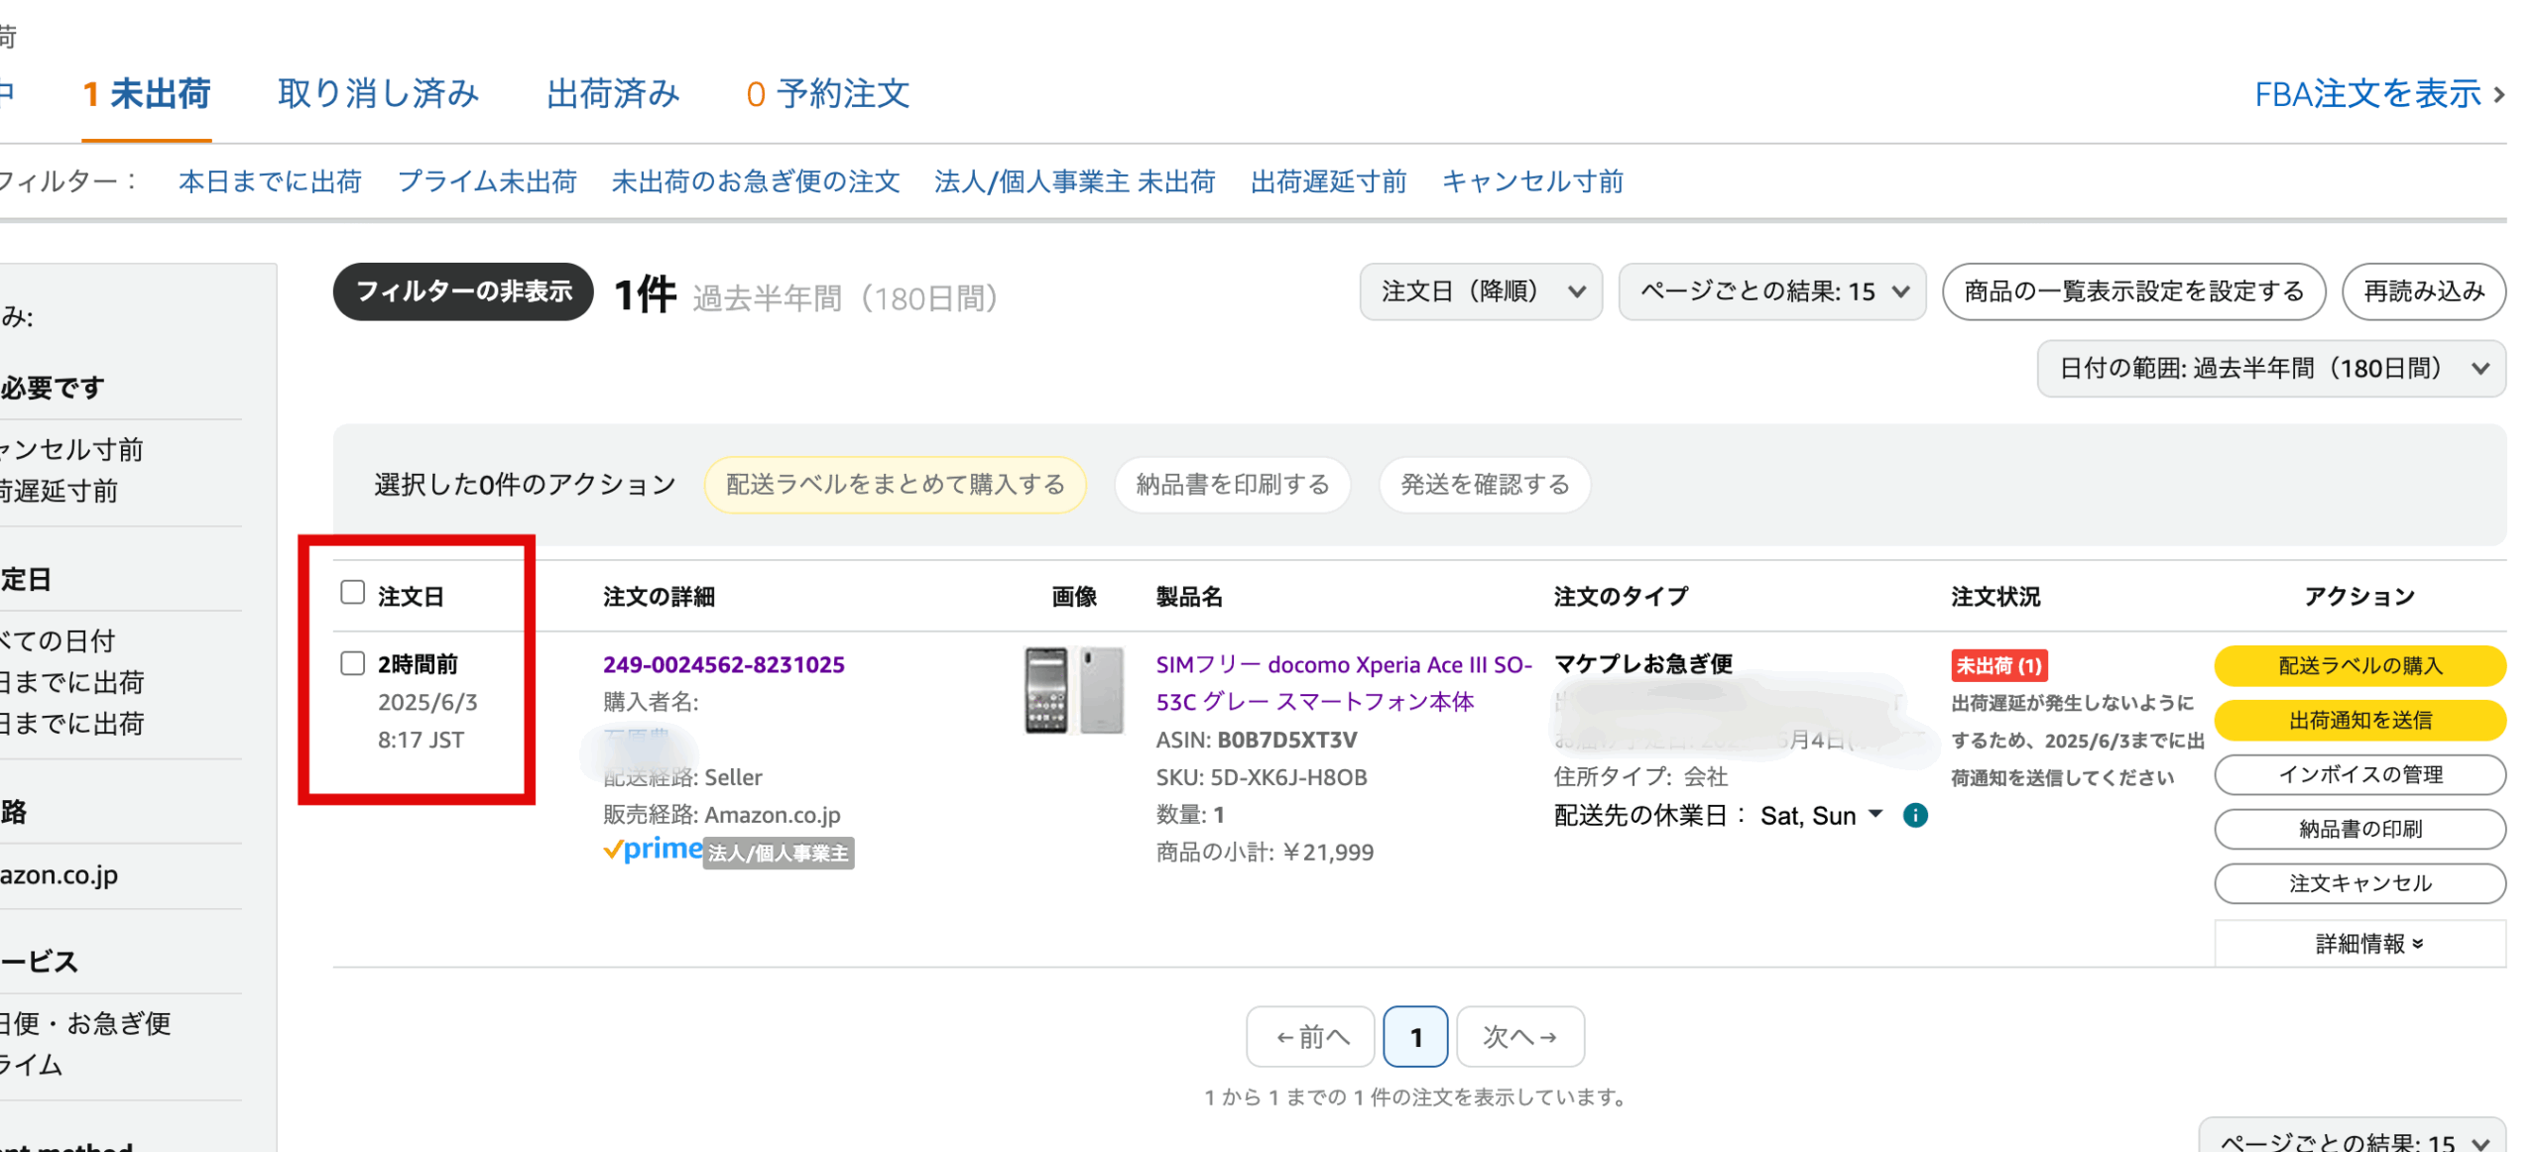The image size is (2539, 1152).
Task: Click the 未出荷 (1) status badge
Action: click(1997, 665)
